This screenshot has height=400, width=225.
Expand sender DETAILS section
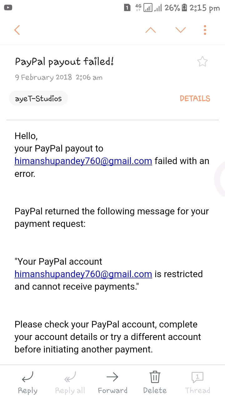(195, 99)
